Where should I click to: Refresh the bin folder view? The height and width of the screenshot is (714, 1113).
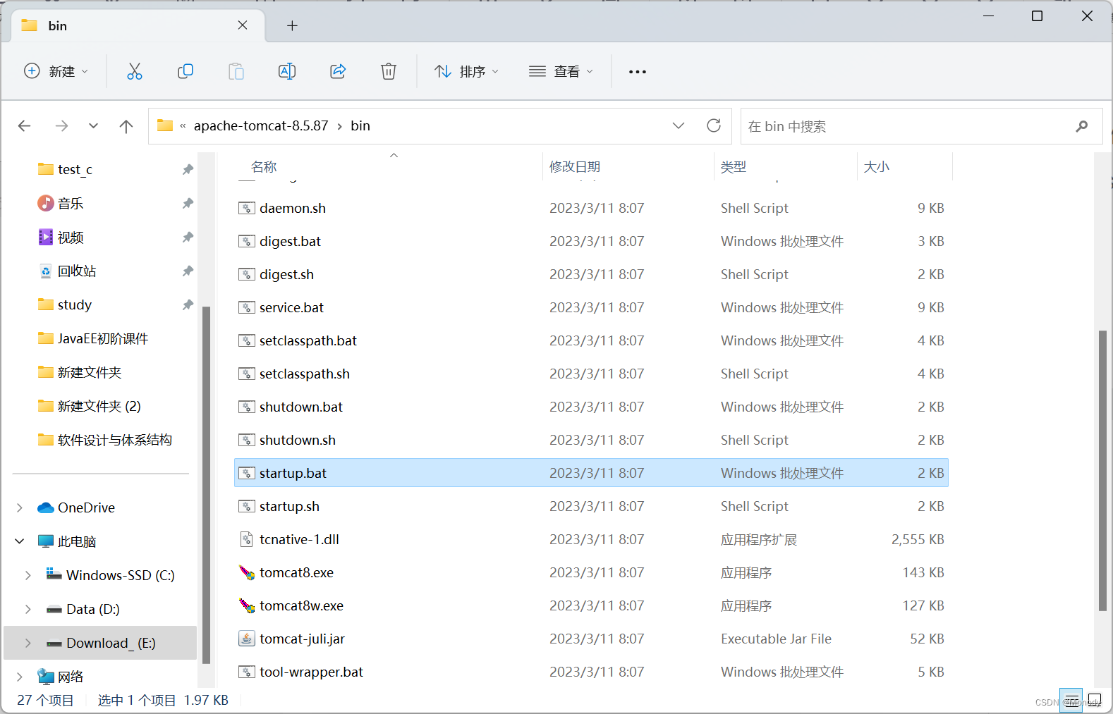pos(714,125)
